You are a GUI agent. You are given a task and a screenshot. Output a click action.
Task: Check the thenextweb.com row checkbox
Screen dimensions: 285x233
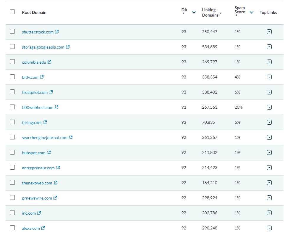click(x=12, y=182)
